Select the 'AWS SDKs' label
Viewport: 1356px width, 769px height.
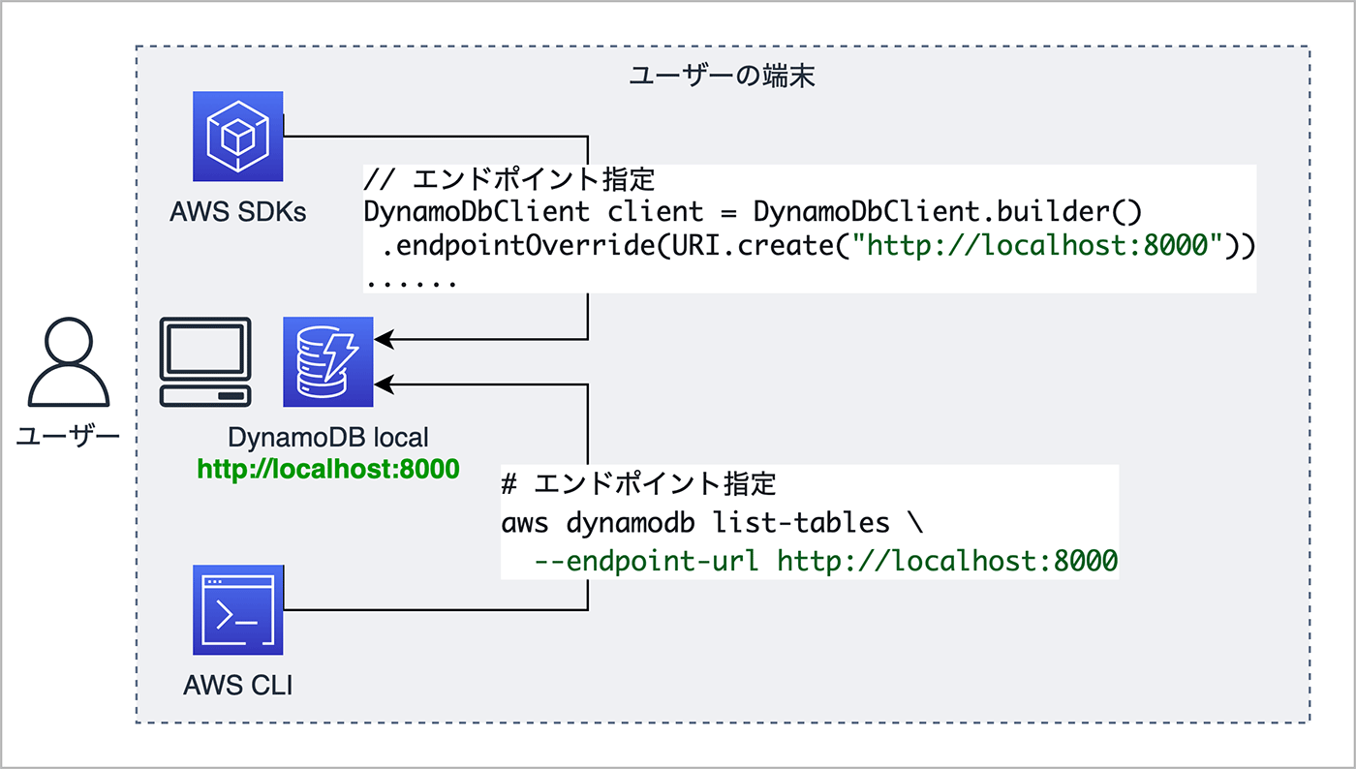coord(238,211)
